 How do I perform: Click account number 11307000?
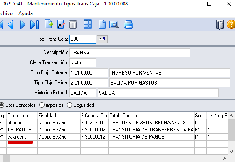pos(96,123)
